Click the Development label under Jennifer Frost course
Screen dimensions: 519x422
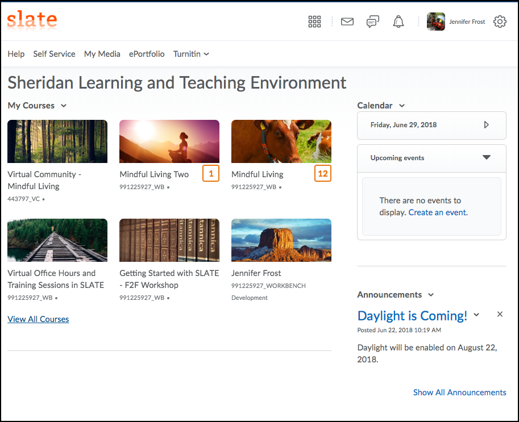tap(249, 298)
